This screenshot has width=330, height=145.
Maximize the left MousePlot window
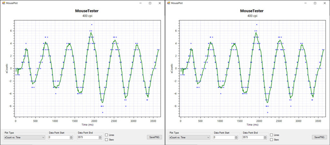pyautogui.click(x=150, y=3)
